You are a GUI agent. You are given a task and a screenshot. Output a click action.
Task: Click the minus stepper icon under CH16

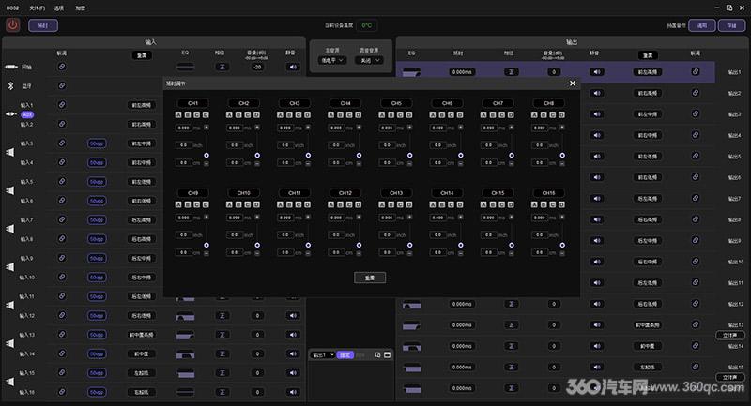tap(562, 253)
